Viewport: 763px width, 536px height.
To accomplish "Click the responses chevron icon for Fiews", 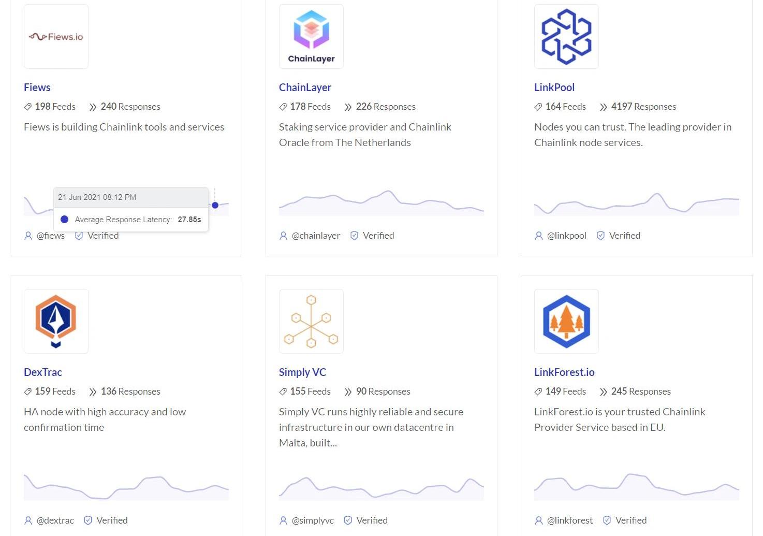I will pos(93,107).
